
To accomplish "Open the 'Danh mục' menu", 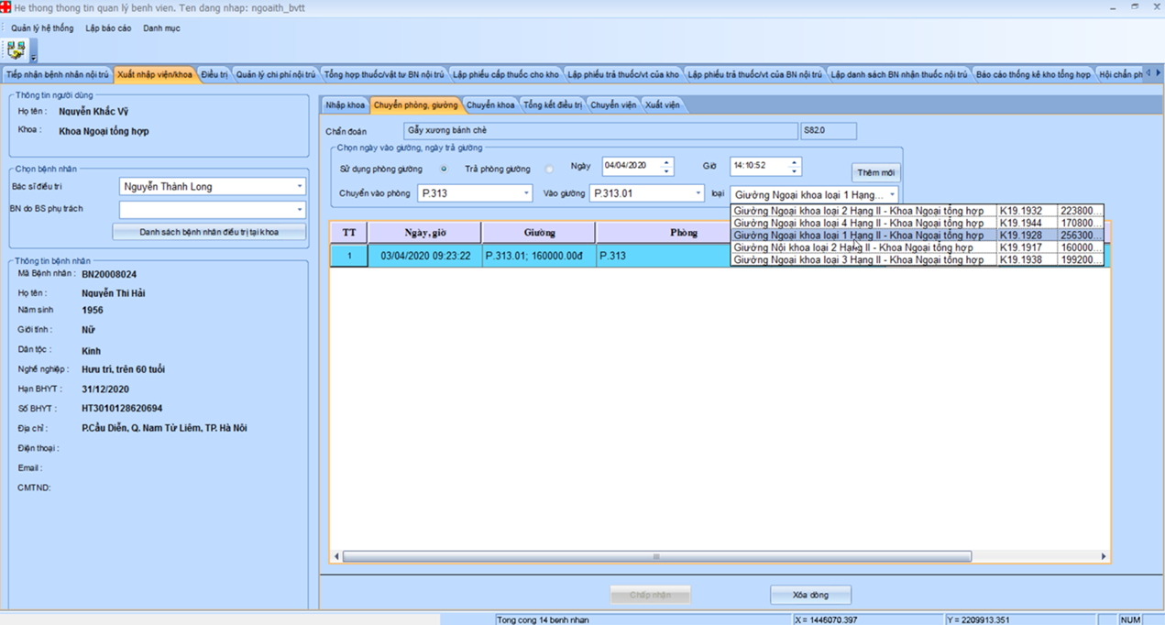I will (161, 28).
